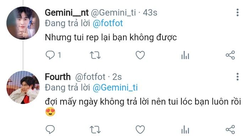Click the @fotfot mention link
251x139 pixels.
coord(108,23)
